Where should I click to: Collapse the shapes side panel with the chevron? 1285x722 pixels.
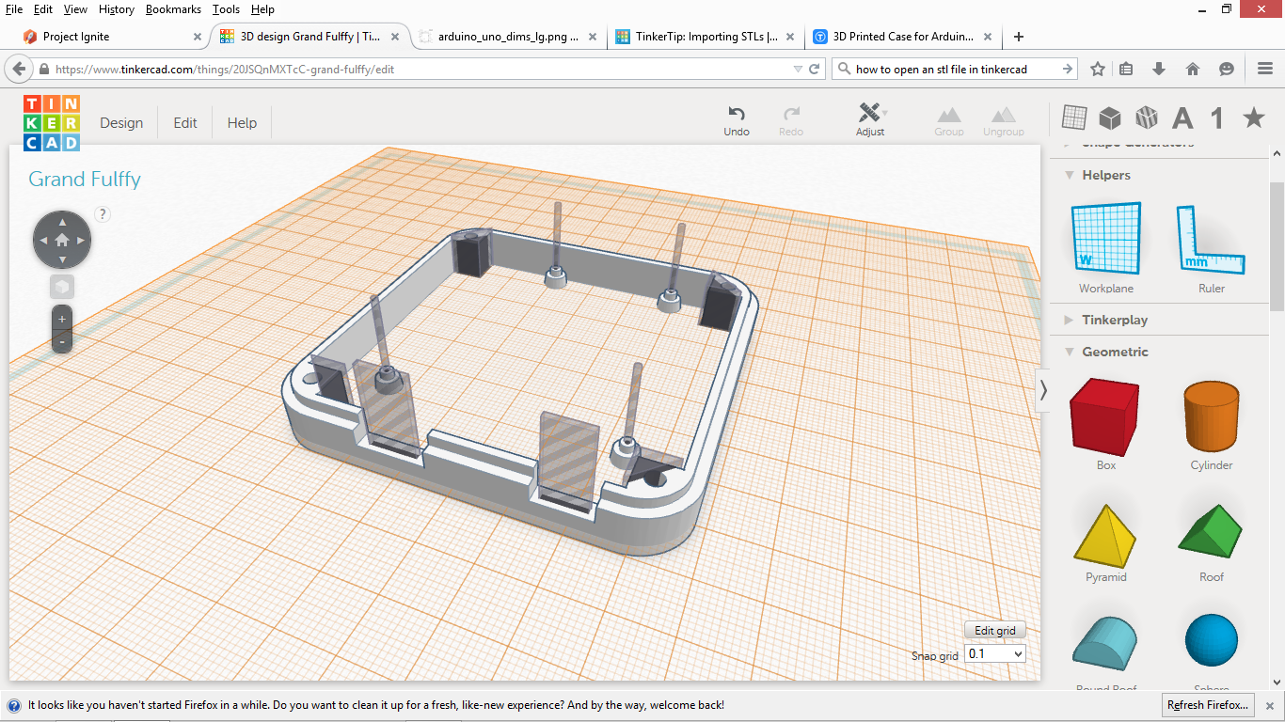coord(1042,389)
